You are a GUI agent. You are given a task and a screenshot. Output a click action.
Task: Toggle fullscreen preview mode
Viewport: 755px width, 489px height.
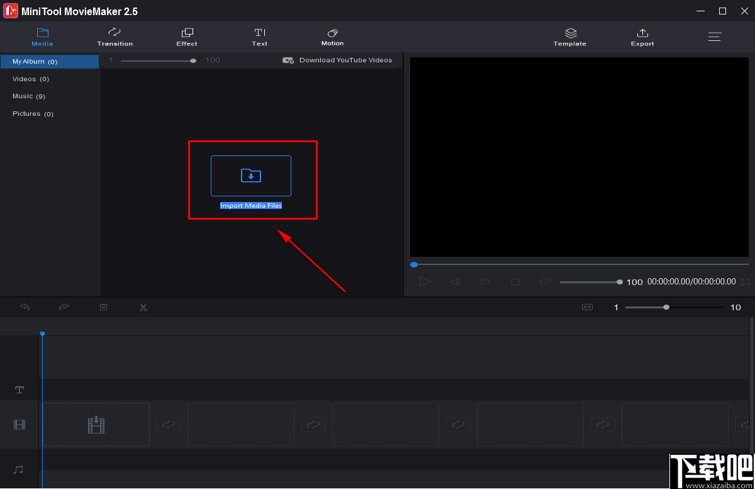[745, 283]
